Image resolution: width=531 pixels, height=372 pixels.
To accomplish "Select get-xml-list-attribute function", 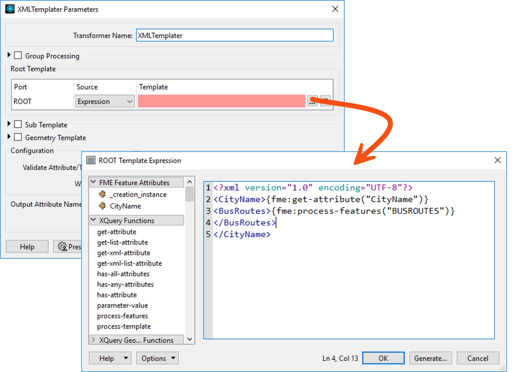I will click(129, 263).
